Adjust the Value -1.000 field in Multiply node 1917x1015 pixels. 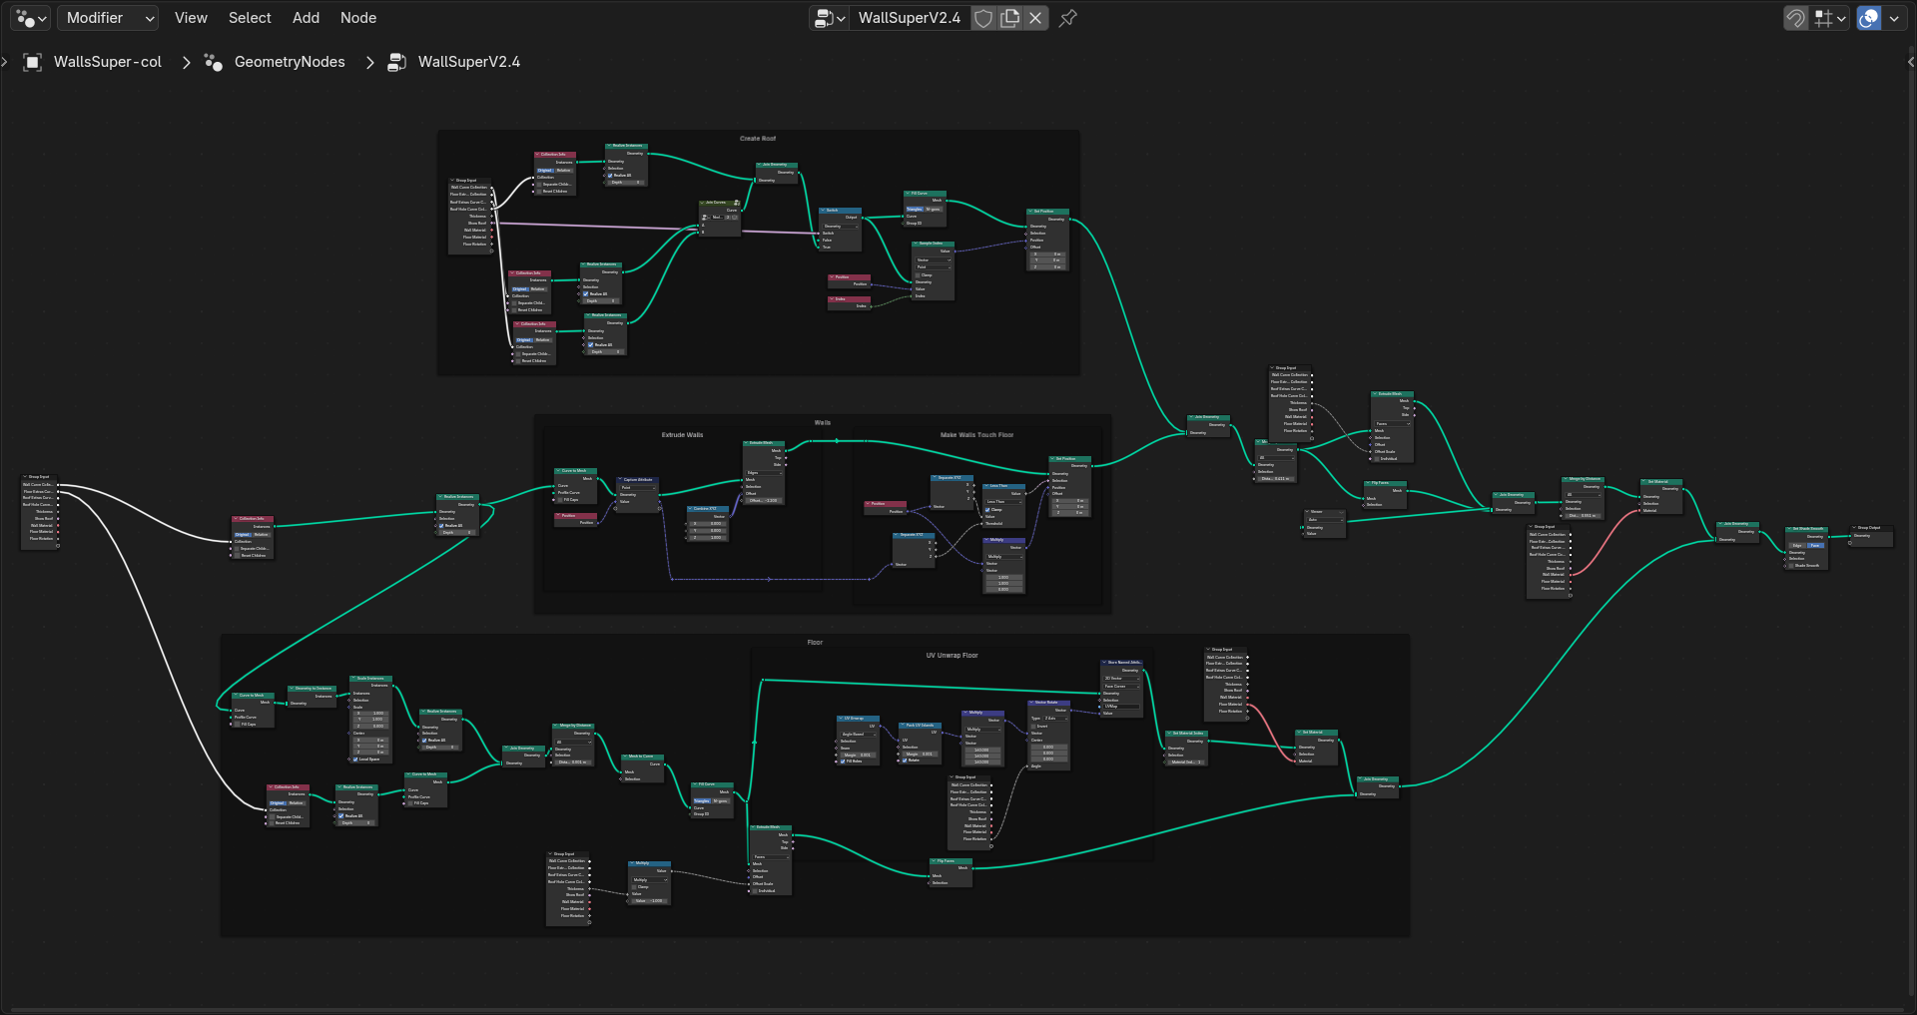coord(650,901)
